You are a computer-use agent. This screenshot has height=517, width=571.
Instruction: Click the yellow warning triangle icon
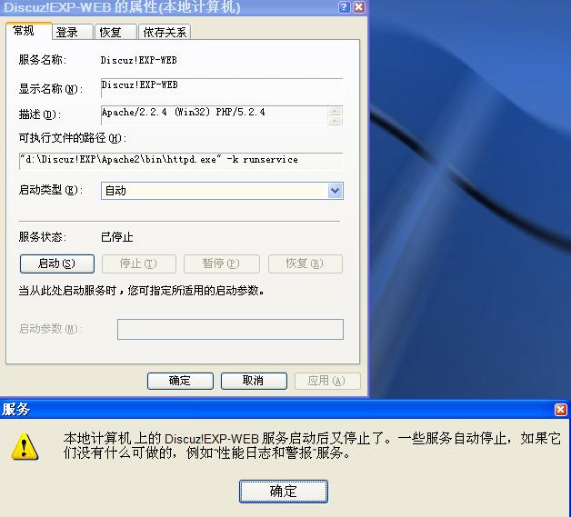25,446
